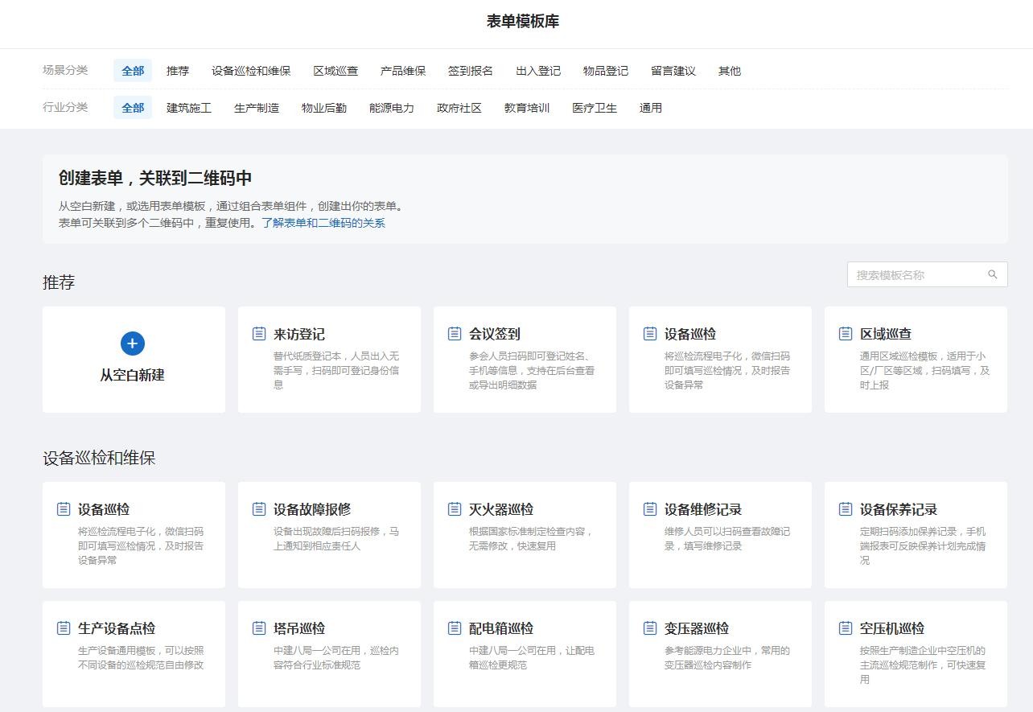Click the form icon beside 塔吊巡检
Image resolution: width=1033 pixels, height=712 pixels.
tap(259, 628)
